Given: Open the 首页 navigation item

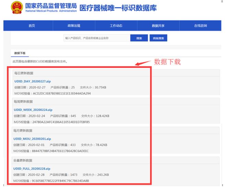Looking at the screenshot, I should pyautogui.click(x=31, y=26).
